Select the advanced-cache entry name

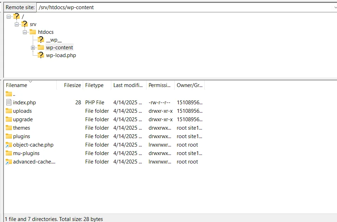tap(34, 162)
